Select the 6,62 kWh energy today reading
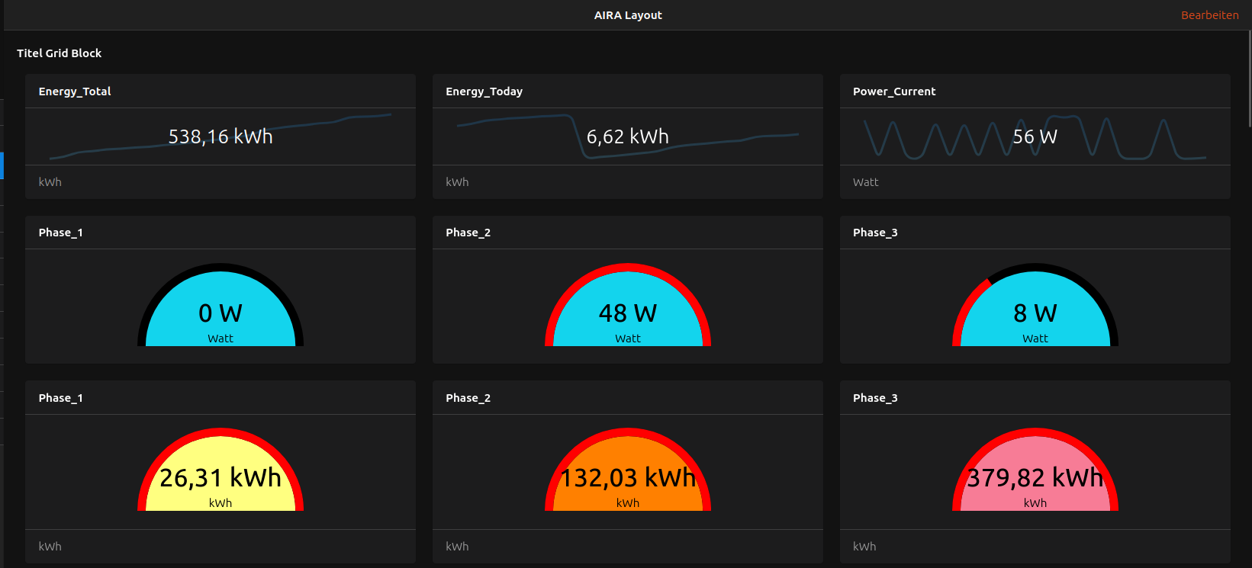Image resolution: width=1252 pixels, height=568 pixels. [x=627, y=136]
